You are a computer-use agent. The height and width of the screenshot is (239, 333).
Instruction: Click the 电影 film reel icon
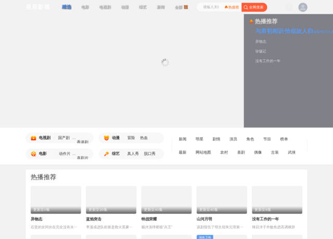pyautogui.click(x=33, y=154)
